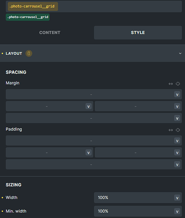Viewport: 185px width, 218px height.
Task: Click variable picker on Margin top field
Action: 177,95
